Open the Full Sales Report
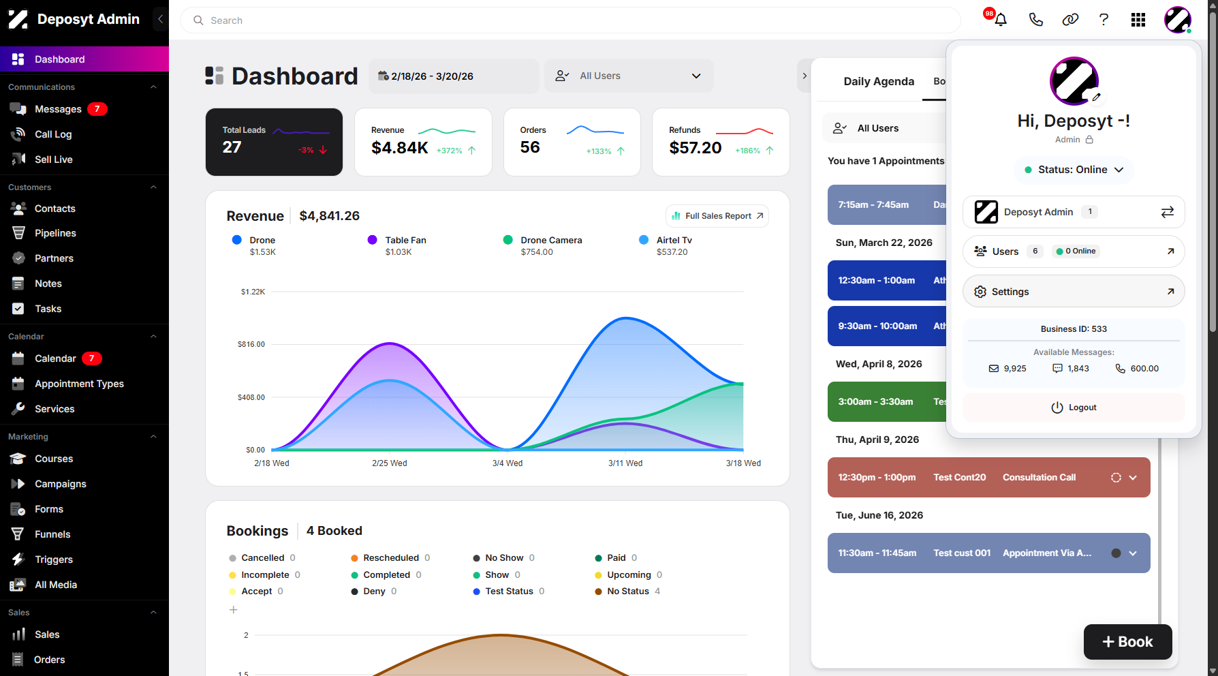The height and width of the screenshot is (676, 1218). [x=717, y=216]
